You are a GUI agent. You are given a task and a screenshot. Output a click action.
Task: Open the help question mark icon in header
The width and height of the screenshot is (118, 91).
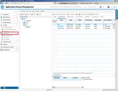tap(109, 7)
